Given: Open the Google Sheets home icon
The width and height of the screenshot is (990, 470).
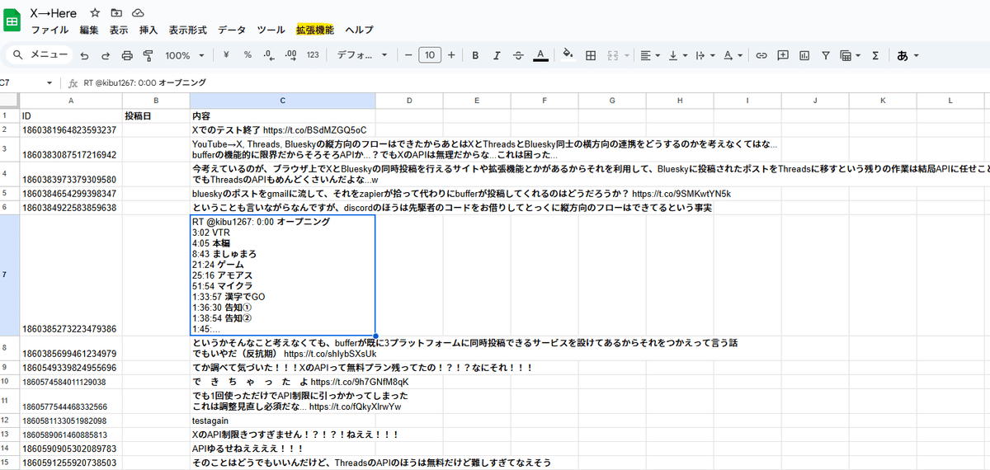Looking at the screenshot, I should point(12,21).
